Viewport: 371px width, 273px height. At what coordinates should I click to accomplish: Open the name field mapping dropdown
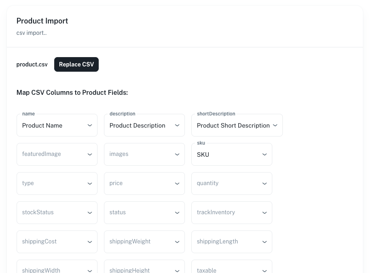57,125
